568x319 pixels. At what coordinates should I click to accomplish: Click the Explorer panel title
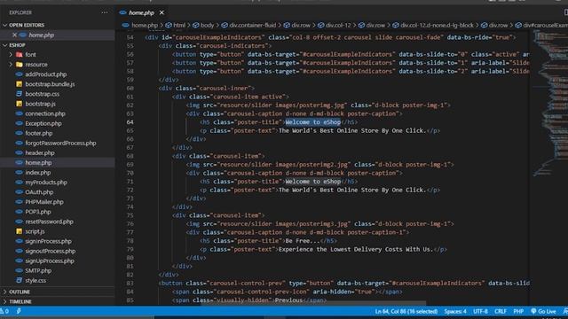[x=20, y=12]
